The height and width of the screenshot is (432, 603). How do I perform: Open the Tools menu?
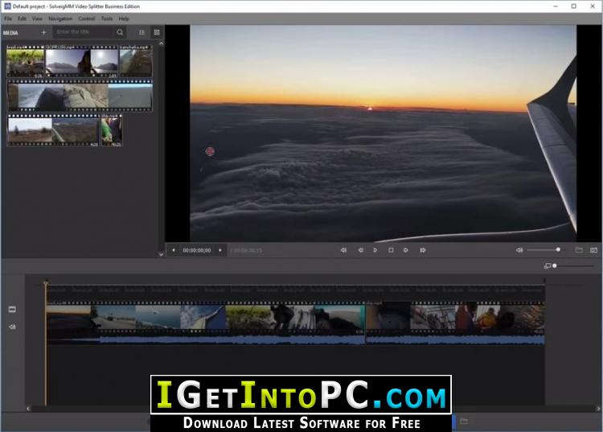[107, 19]
